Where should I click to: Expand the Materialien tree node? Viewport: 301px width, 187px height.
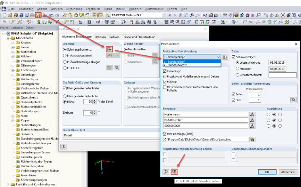(13, 52)
